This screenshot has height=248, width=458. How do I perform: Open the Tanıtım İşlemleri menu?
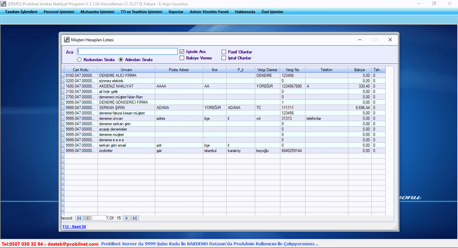click(21, 12)
